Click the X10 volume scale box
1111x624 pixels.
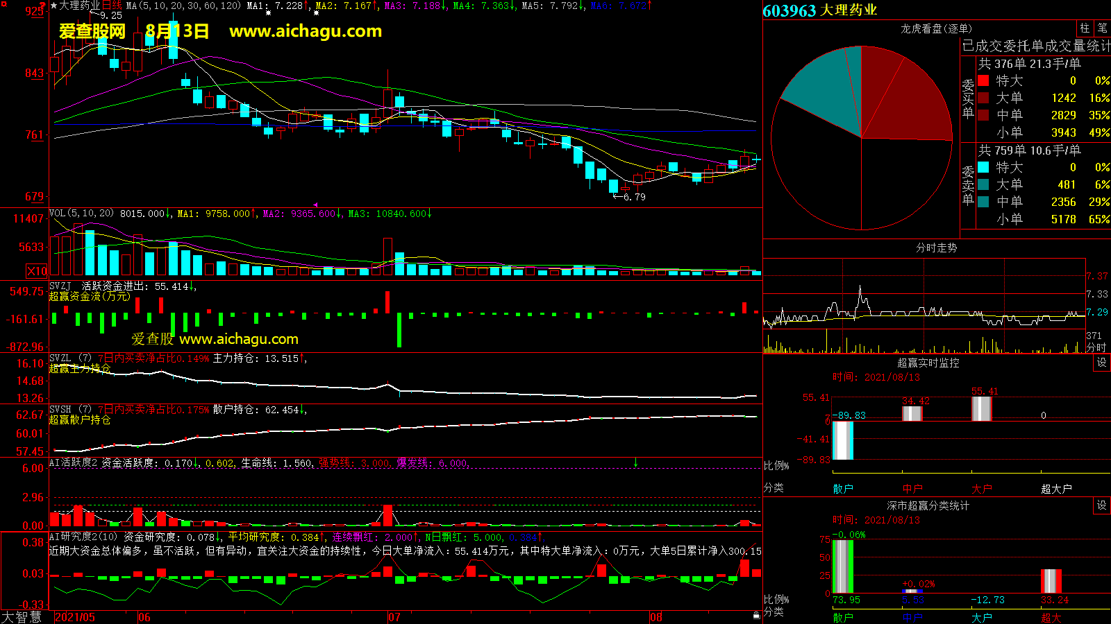coord(37,271)
